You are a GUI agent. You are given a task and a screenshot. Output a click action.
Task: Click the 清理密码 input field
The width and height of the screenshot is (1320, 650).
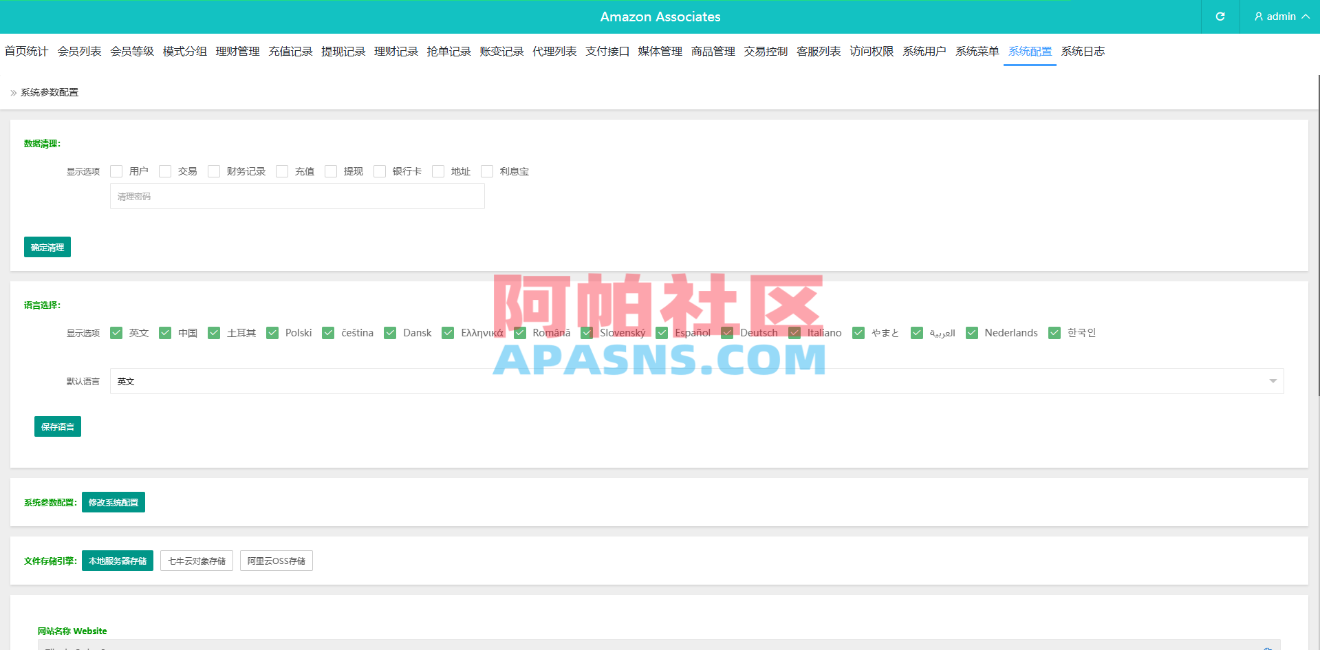(296, 196)
